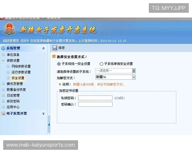Click the icon beside 日志管理
192x153 pixels.
tap(3, 95)
